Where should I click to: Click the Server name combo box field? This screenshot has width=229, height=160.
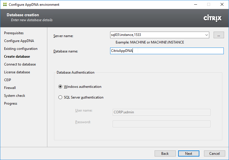tap(160, 35)
